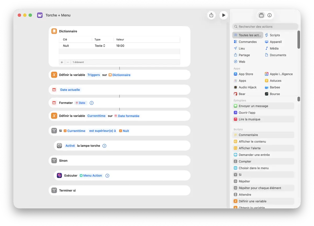
Task: Click the Torche + Menu shortcut icon
Action: click(40, 15)
